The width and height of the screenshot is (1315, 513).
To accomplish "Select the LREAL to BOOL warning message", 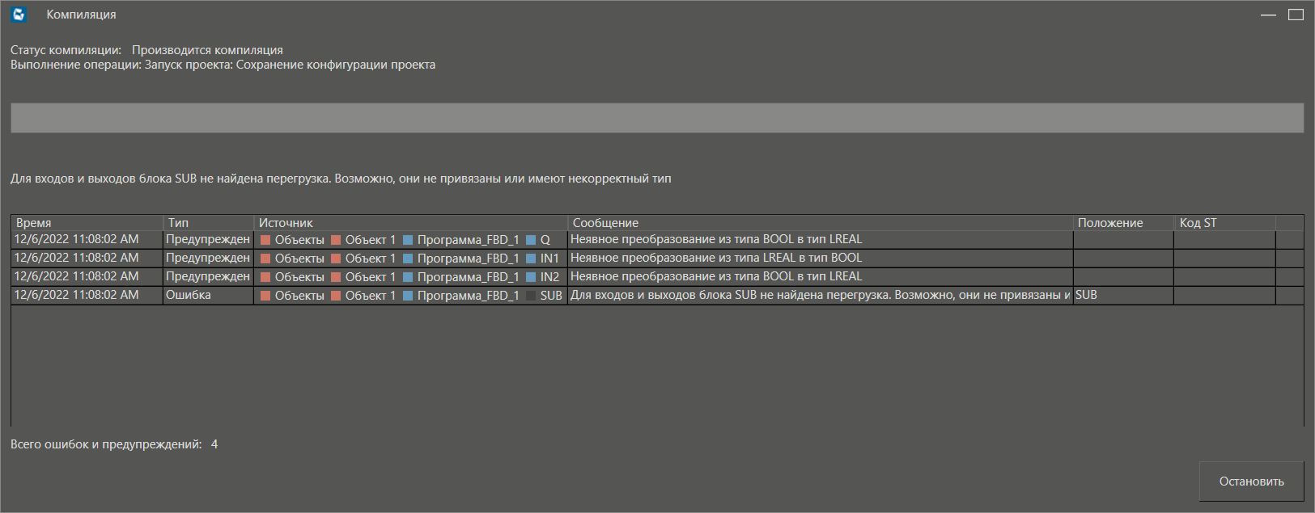I will click(716, 259).
